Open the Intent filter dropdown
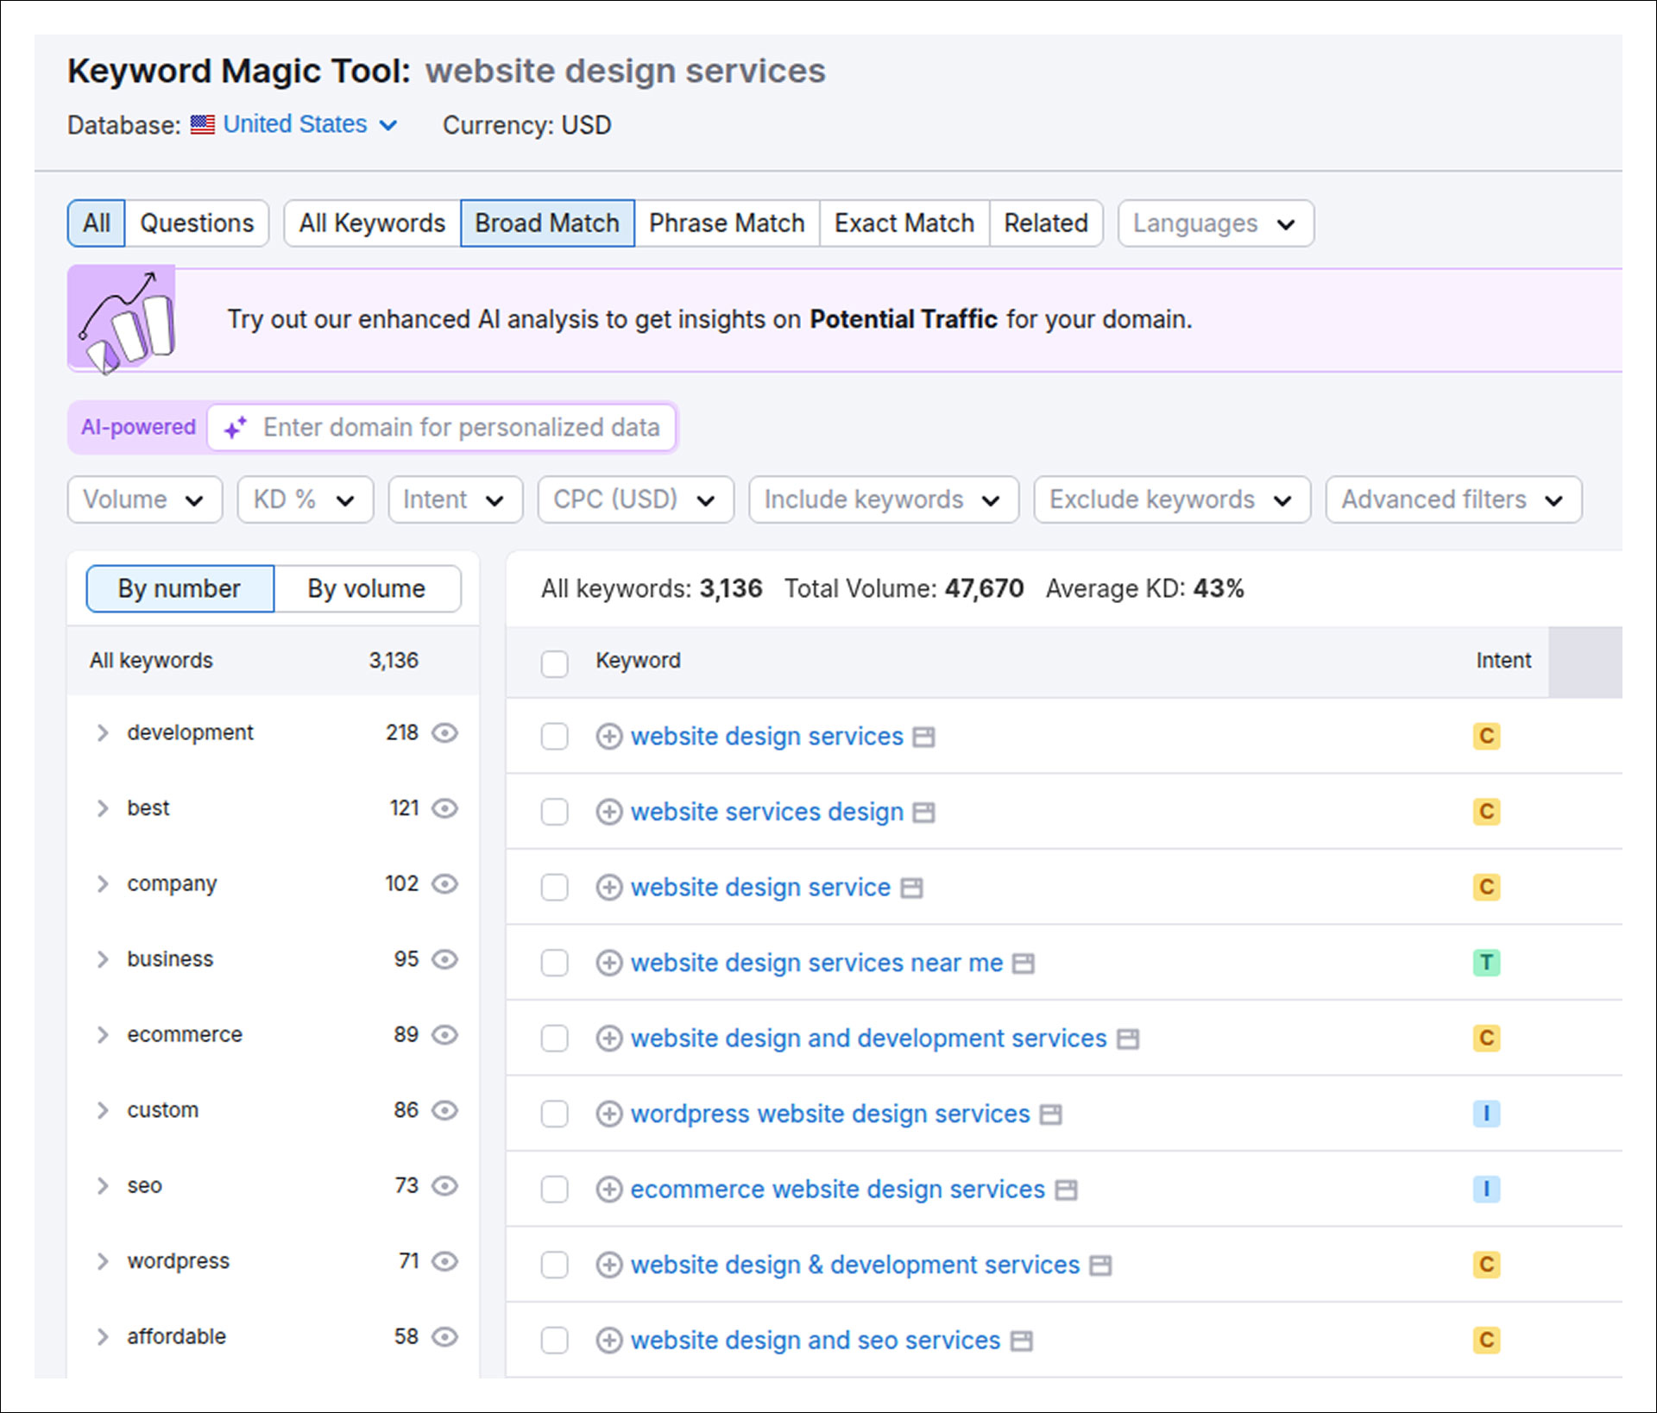1657x1413 pixels. coord(456,499)
